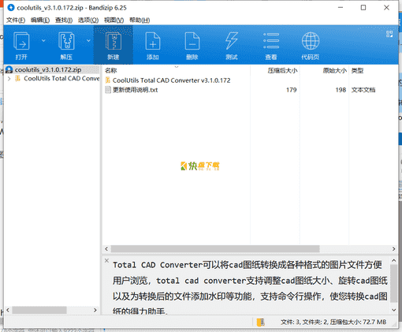Click the compressed size value 179
The width and height of the screenshot is (402, 332).
pyautogui.click(x=291, y=90)
